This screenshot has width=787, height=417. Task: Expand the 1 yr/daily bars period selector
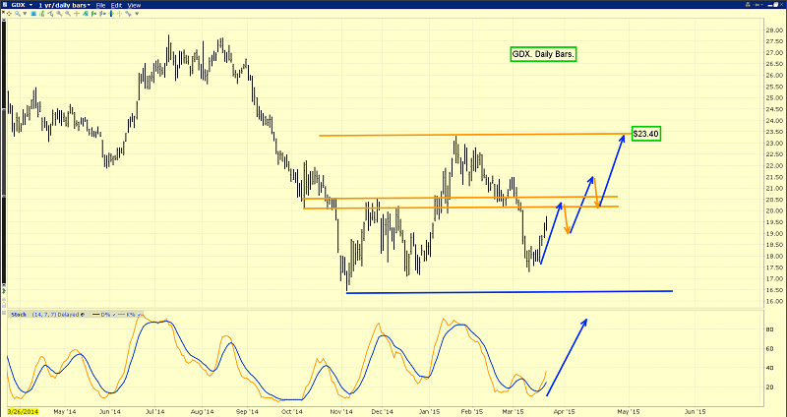89,5
